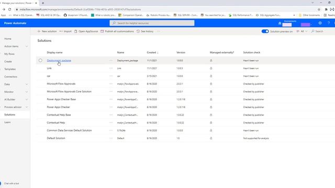Open the settings gear icon
This screenshot has height=188, width=335.
[320, 23]
